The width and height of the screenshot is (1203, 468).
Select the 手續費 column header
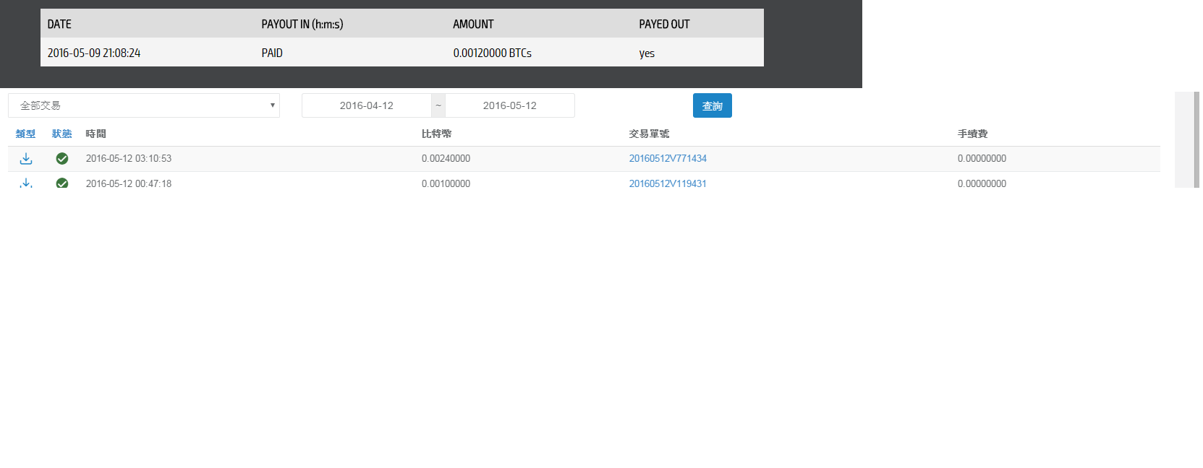973,134
